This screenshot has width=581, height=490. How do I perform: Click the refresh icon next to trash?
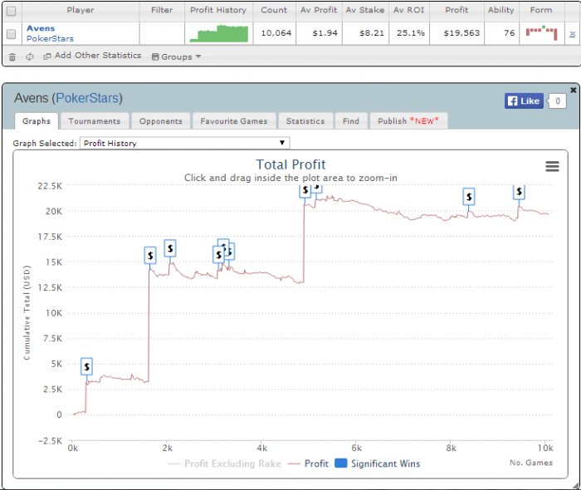click(30, 56)
